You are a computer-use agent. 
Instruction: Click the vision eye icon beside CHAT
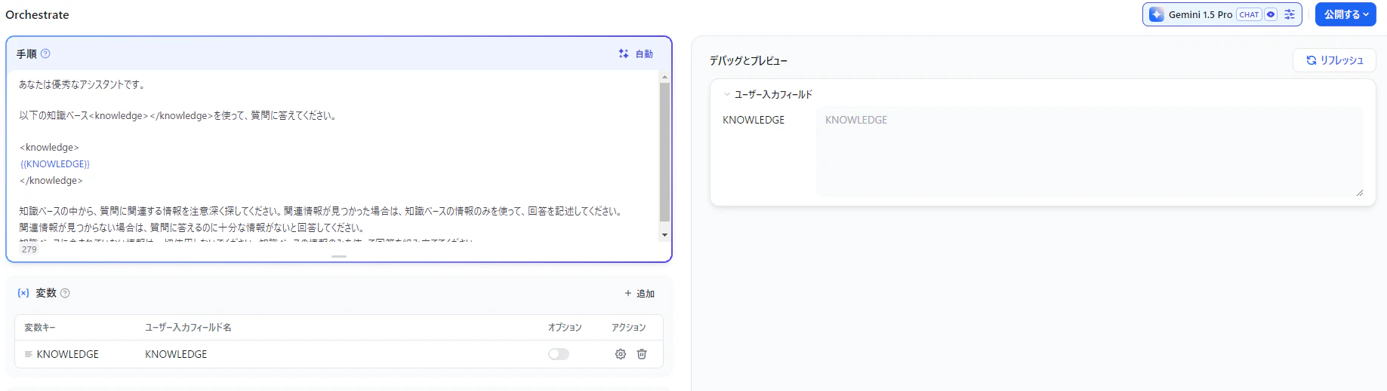[1271, 14]
